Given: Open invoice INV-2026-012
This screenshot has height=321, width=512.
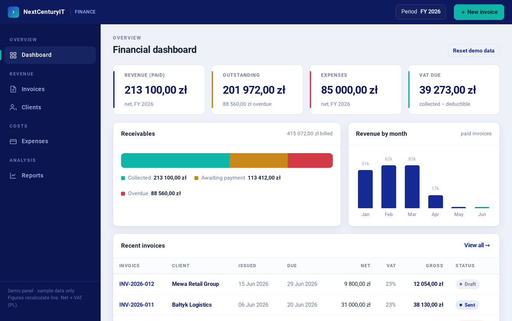Looking at the screenshot, I should coord(137,284).
